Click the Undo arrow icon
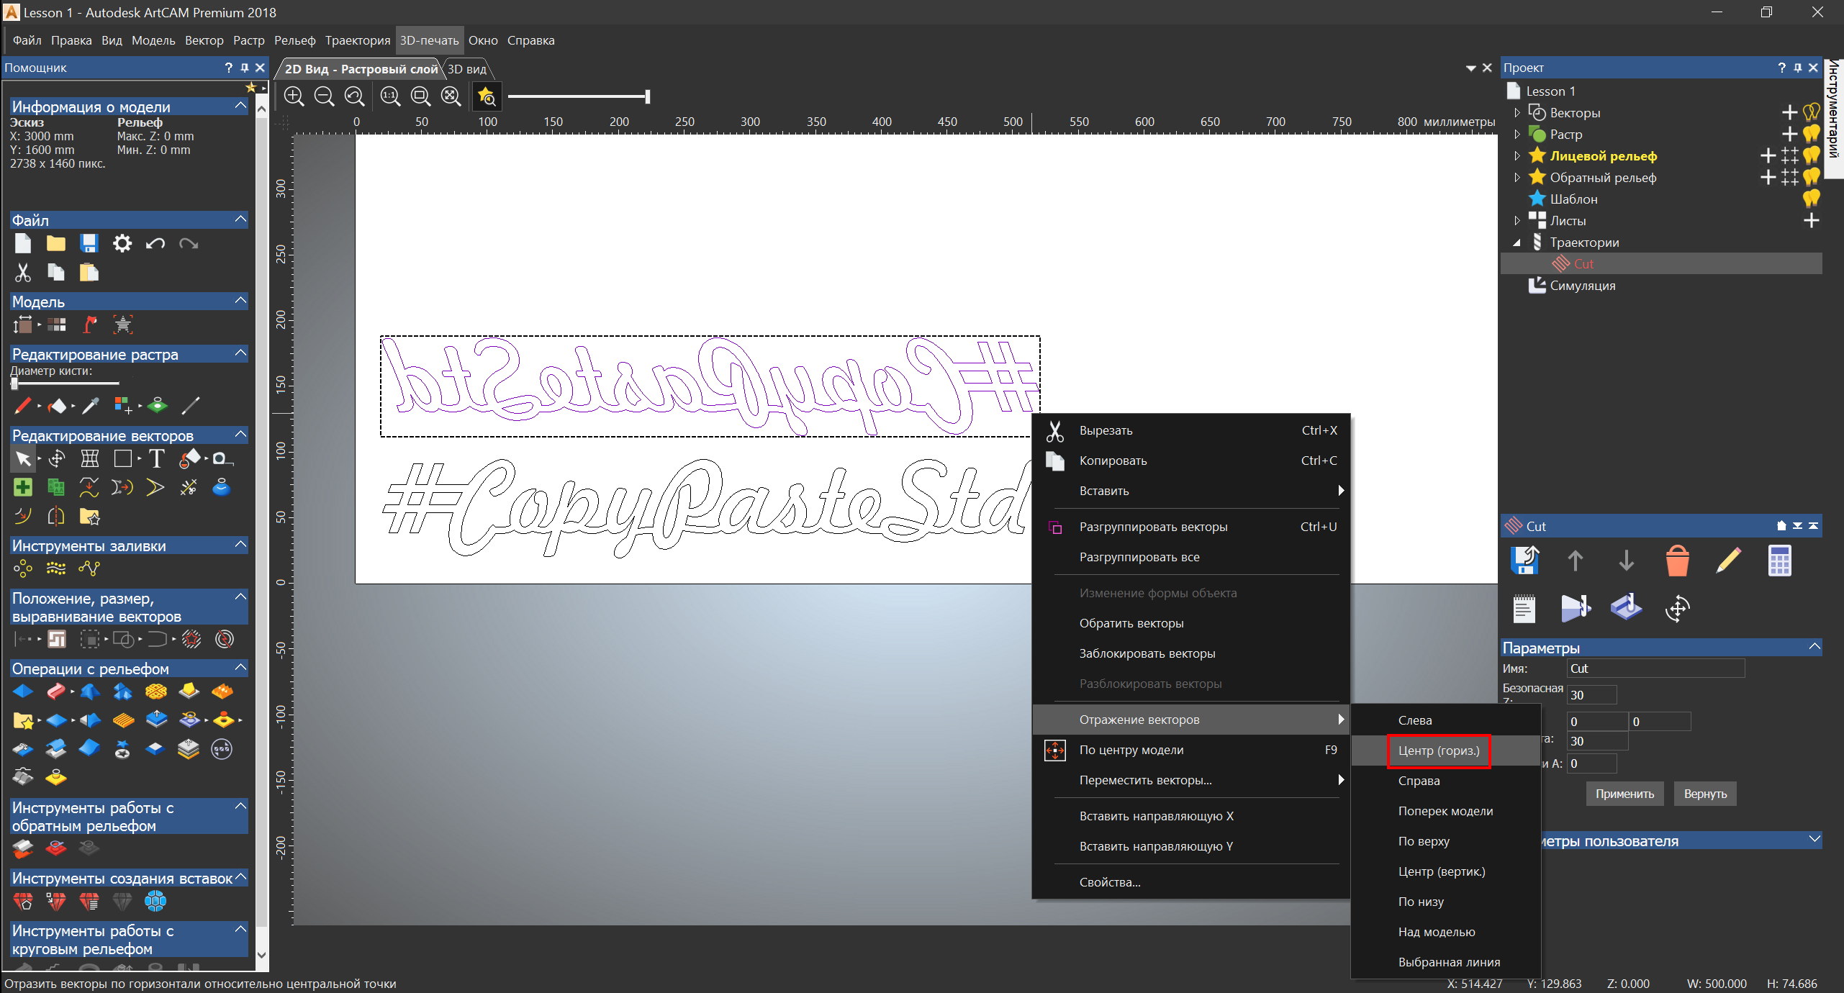This screenshot has width=1844, height=993. click(155, 244)
